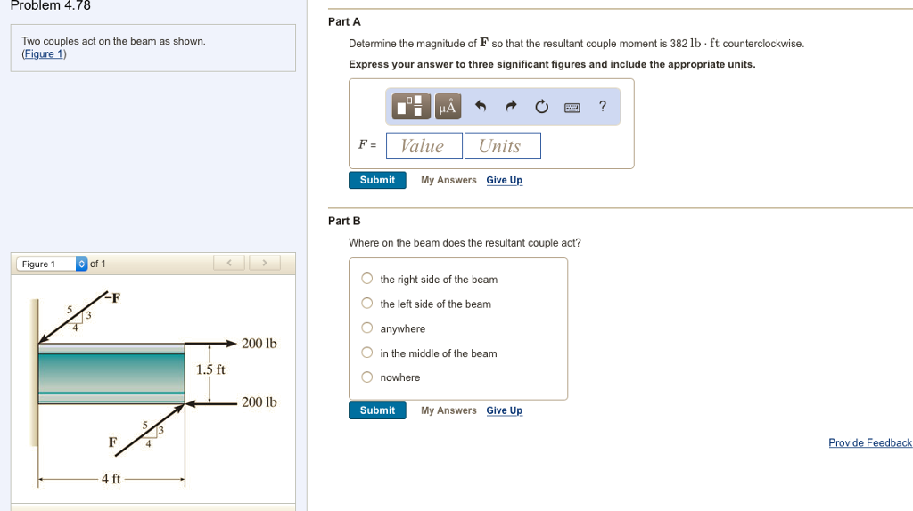Choose 'in the middle of the beam'
The image size is (913, 511).
366,353
